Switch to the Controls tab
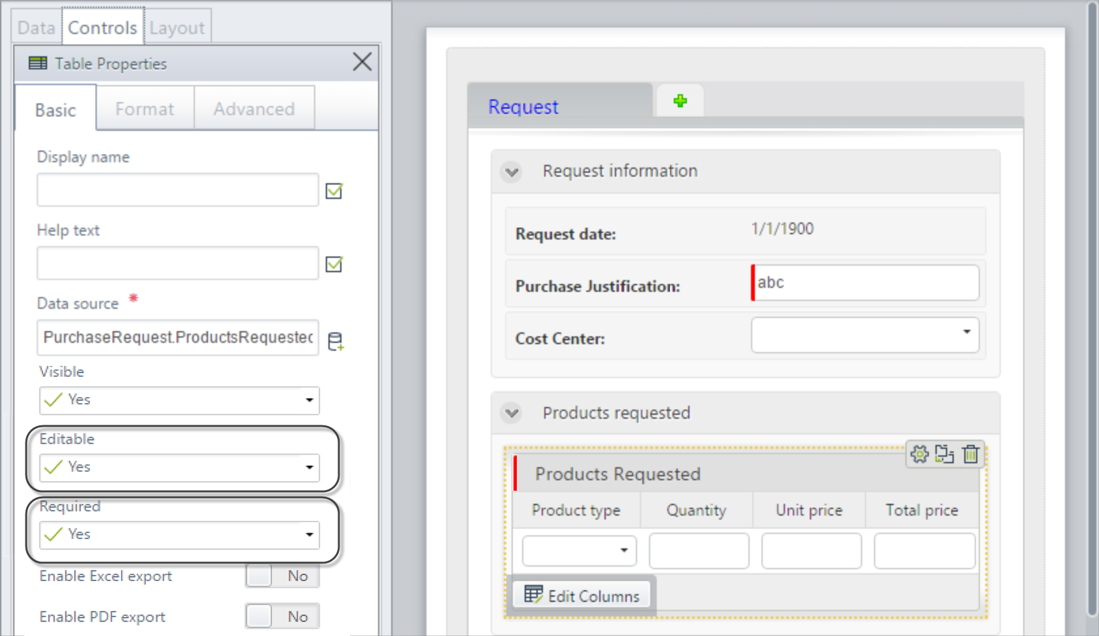Screen dimensions: 1099x636 103,27
